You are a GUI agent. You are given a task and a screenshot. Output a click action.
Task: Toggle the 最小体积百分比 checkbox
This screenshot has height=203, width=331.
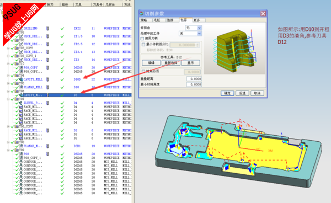tap(143, 45)
